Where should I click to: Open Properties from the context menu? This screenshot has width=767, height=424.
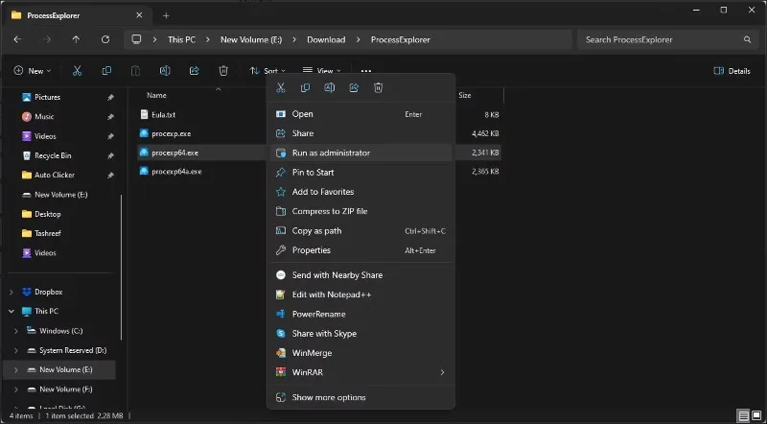pyautogui.click(x=361, y=250)
